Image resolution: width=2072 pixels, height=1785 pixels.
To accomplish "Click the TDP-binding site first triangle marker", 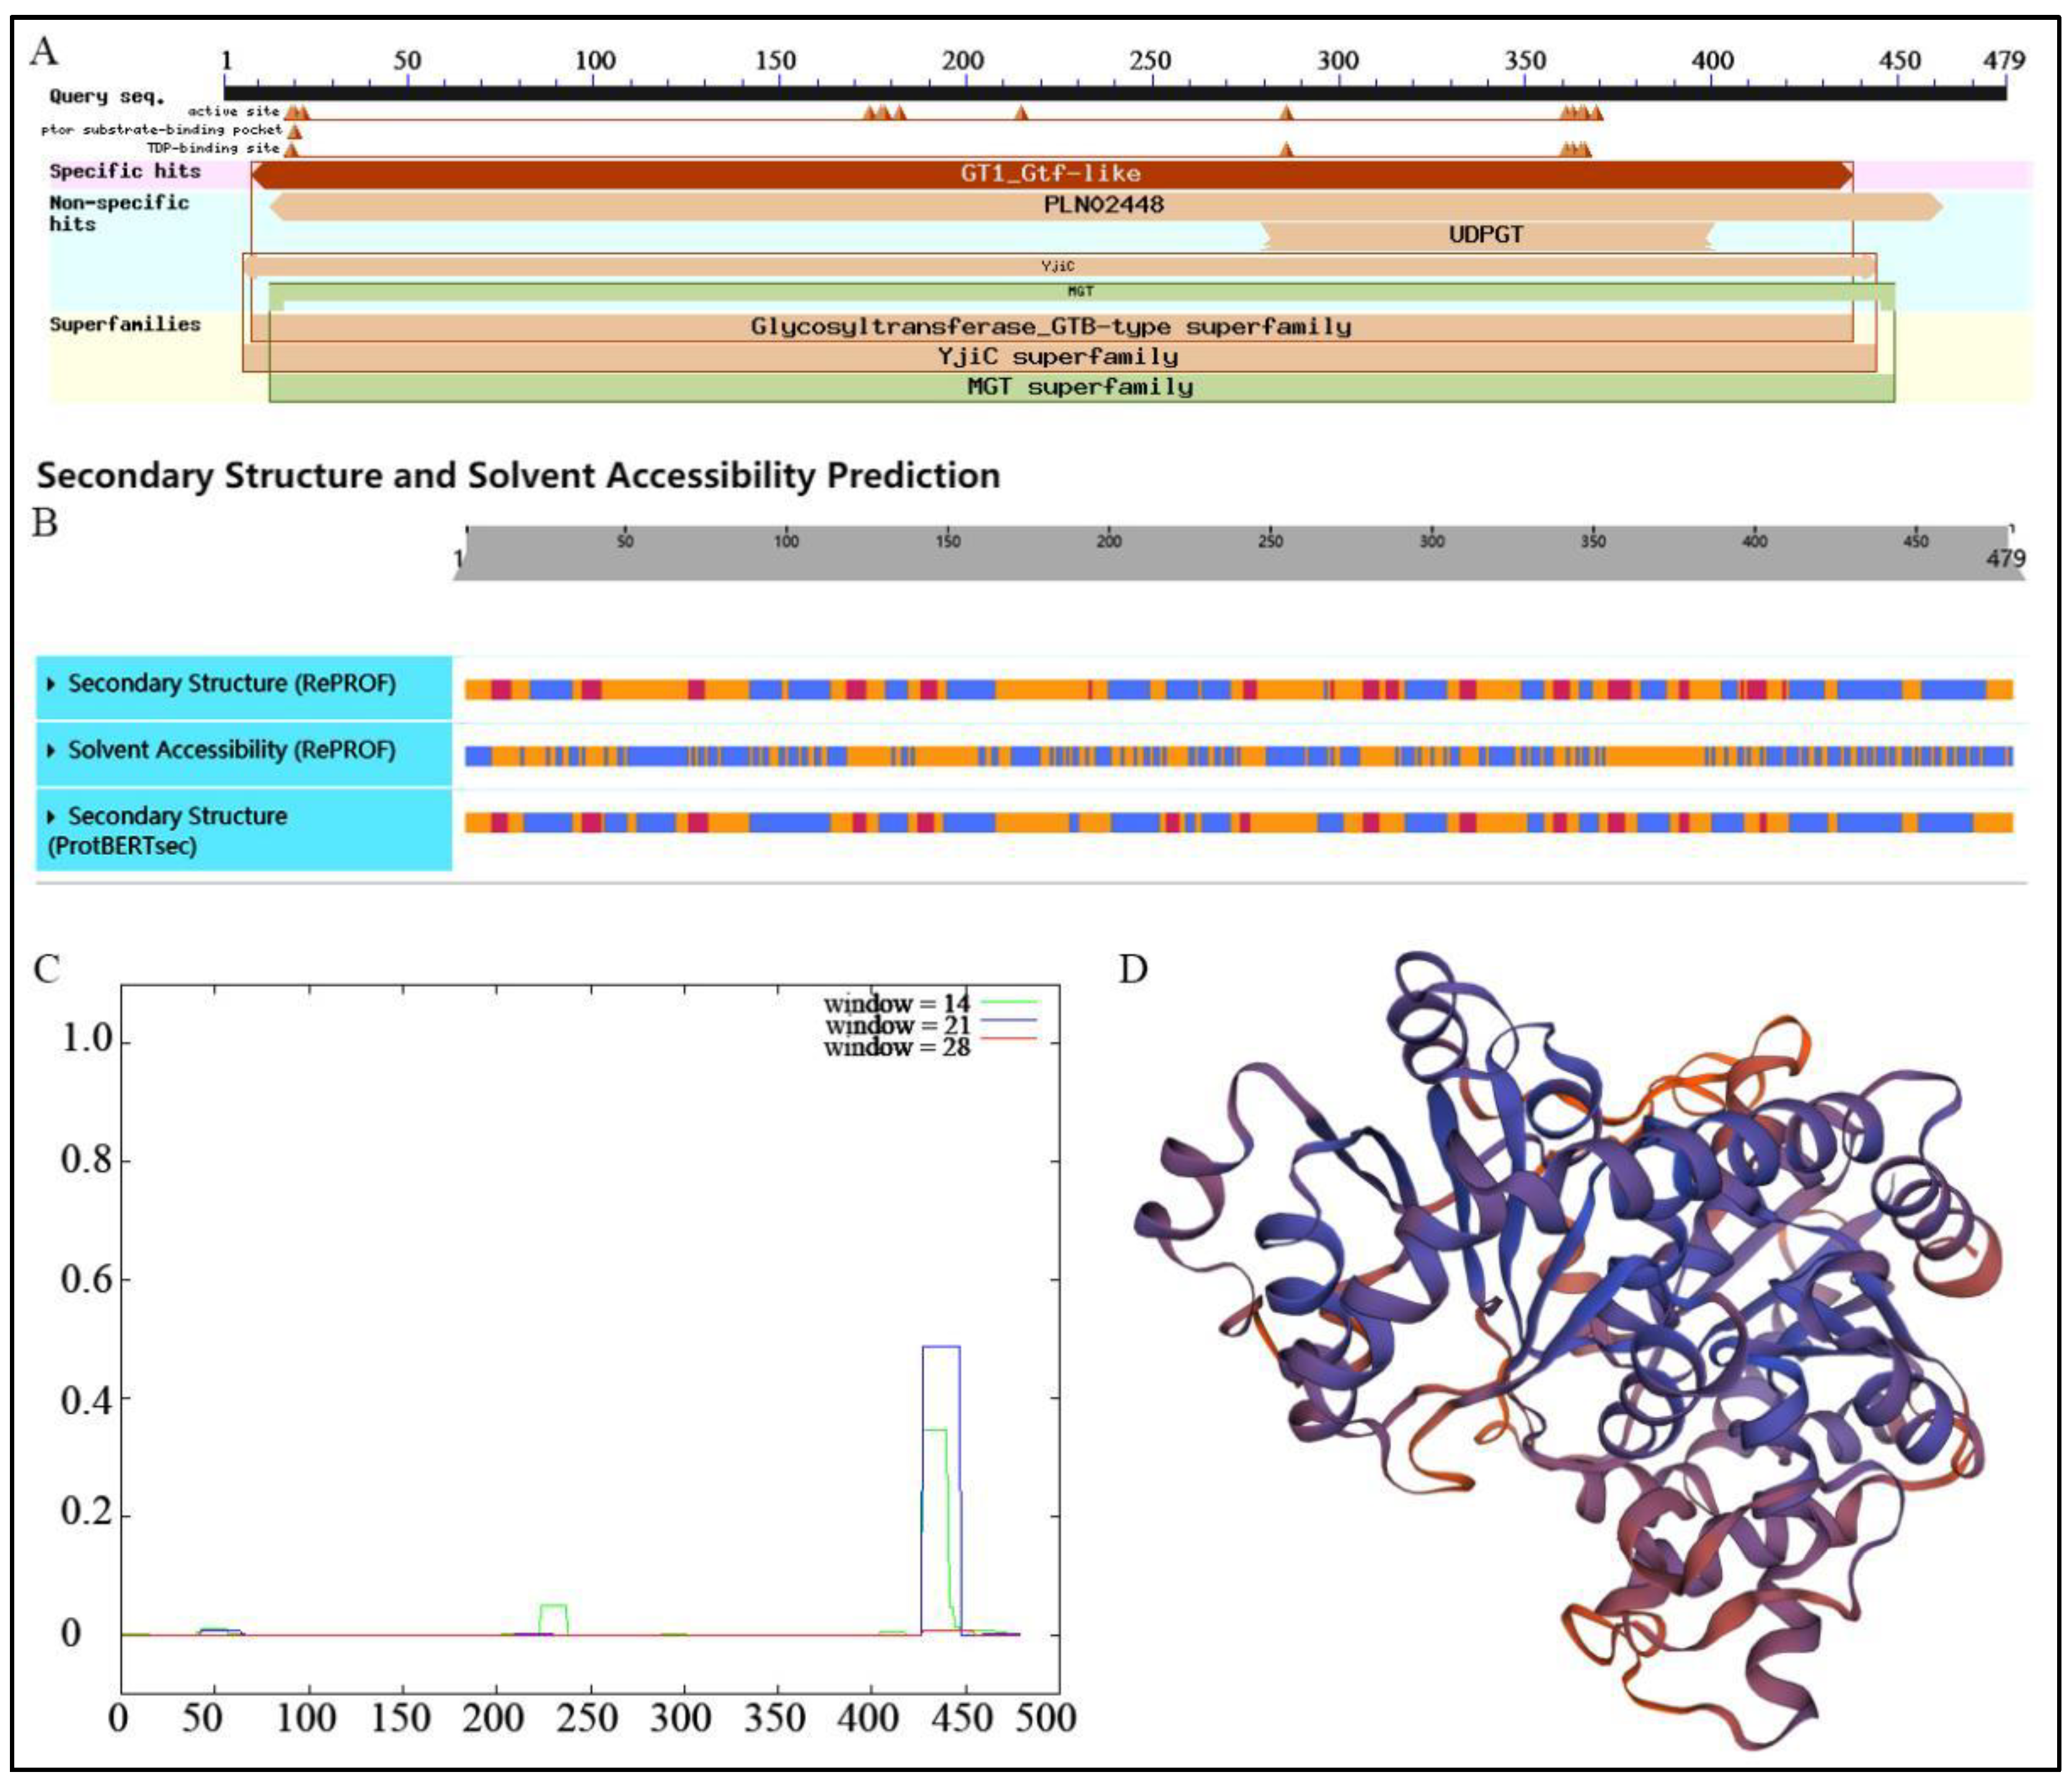I will click(x=291, y=150).
